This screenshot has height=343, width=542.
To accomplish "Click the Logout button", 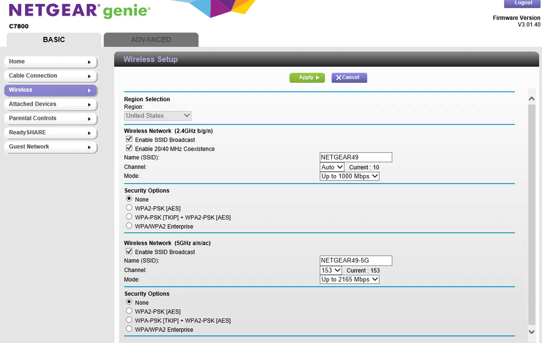I will pyautogui.click(x=523, y=3).
